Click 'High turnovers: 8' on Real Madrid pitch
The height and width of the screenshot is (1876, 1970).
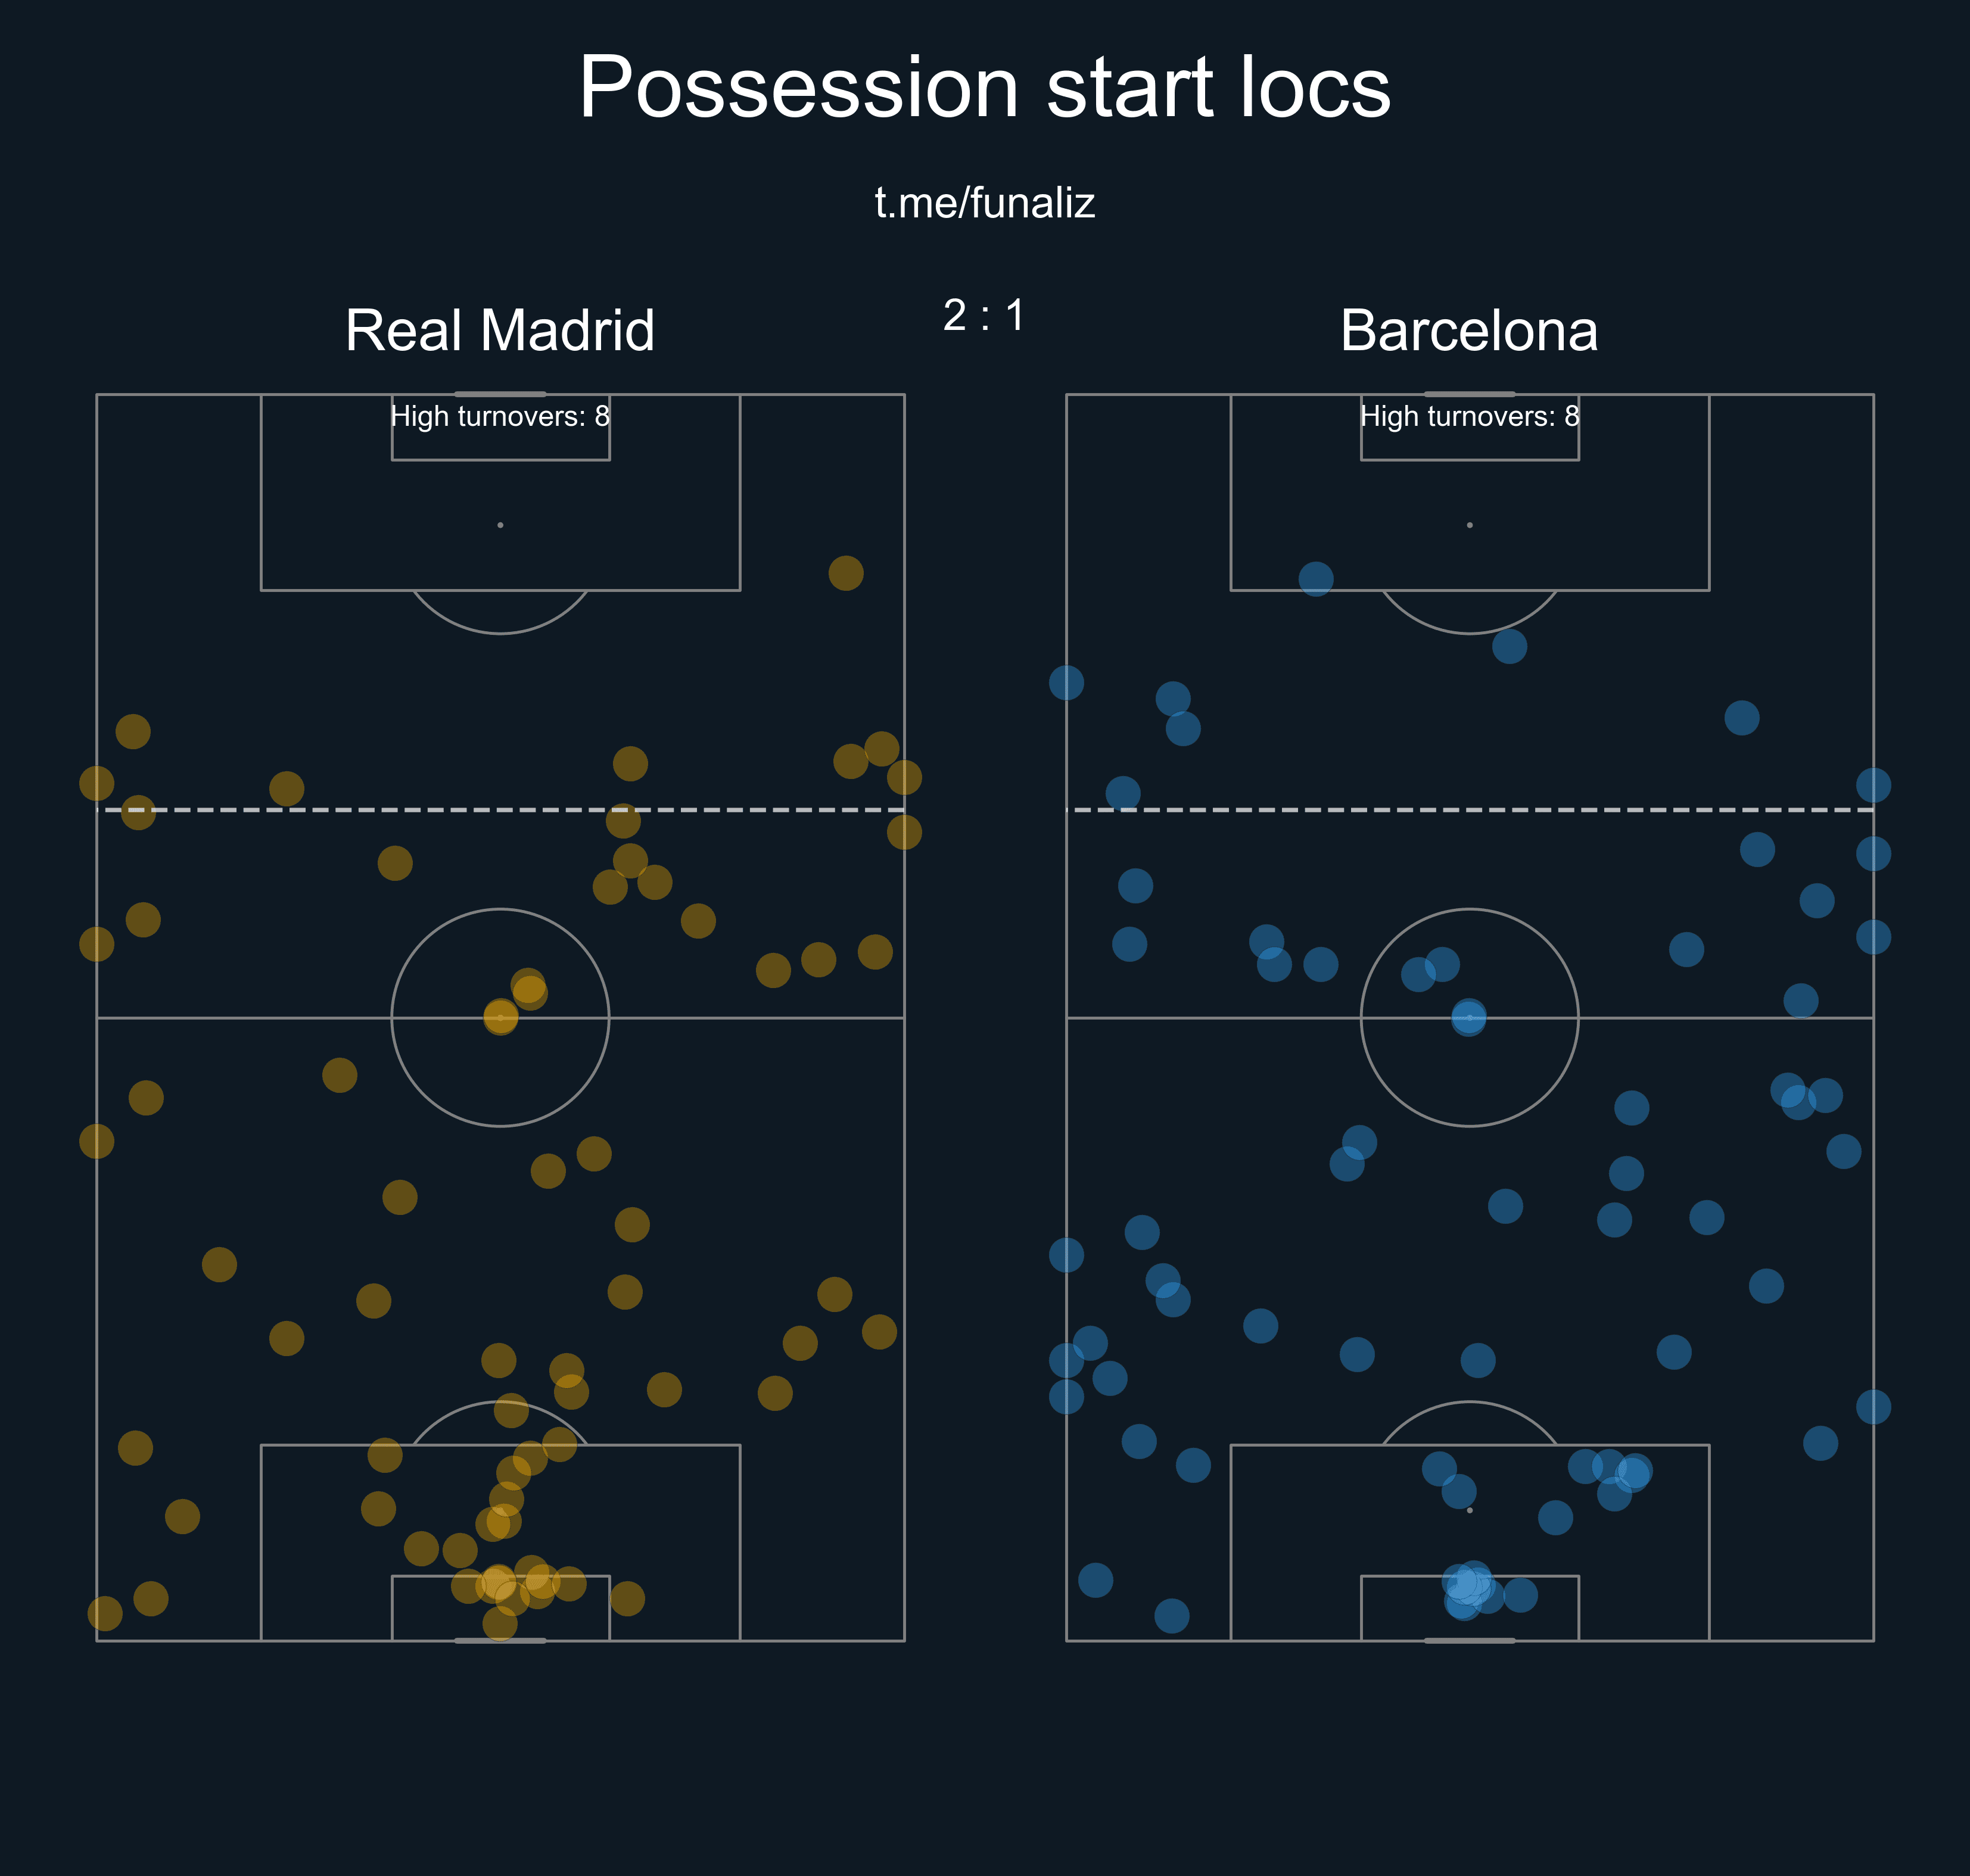[499, 416]
